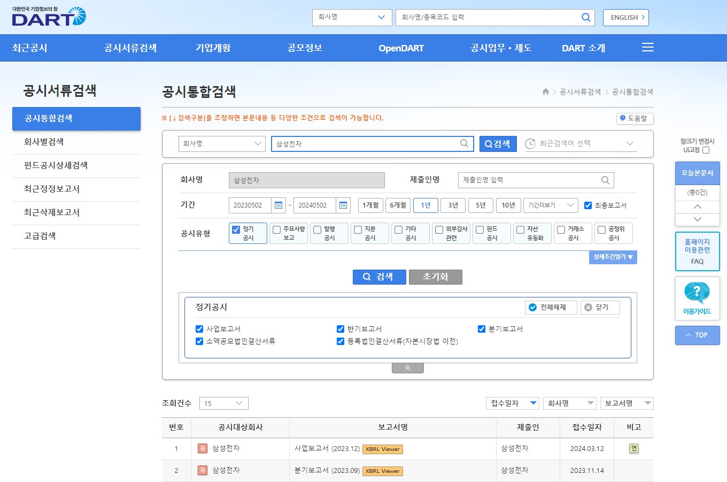Click the TOP button
The height and width of the screenshot is (482, 727).
point(698,335)
